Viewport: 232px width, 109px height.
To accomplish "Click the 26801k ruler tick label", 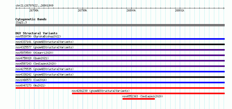I will click(180, 10).
